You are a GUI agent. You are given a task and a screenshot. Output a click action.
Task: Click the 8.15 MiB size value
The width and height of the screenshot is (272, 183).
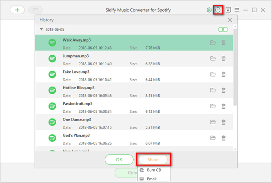[152, 96]
